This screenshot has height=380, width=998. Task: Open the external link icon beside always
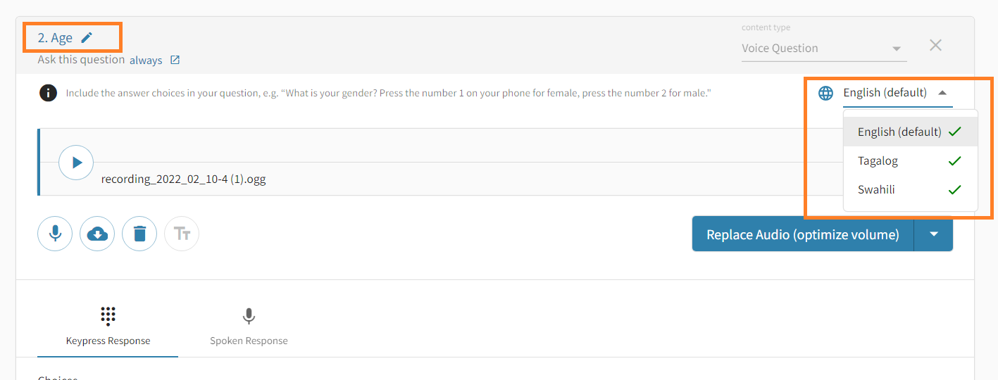click(x=175, y=61)
